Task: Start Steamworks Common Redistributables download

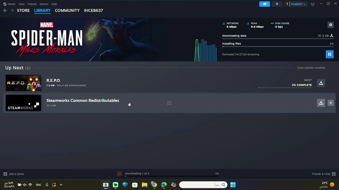Action: 321,103
